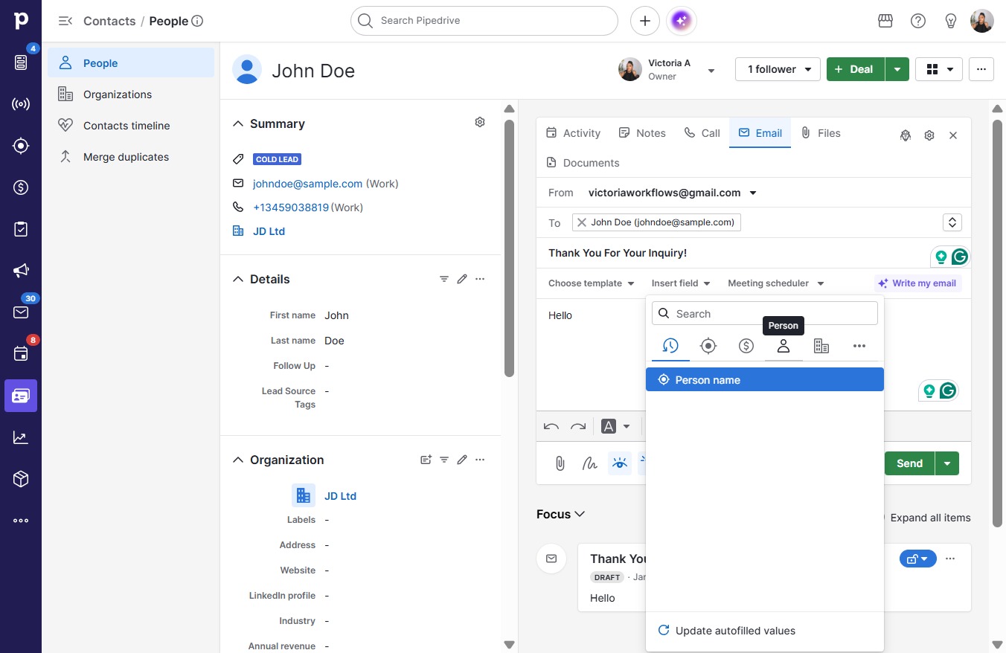Choose Person name field from list

[765, 379]
